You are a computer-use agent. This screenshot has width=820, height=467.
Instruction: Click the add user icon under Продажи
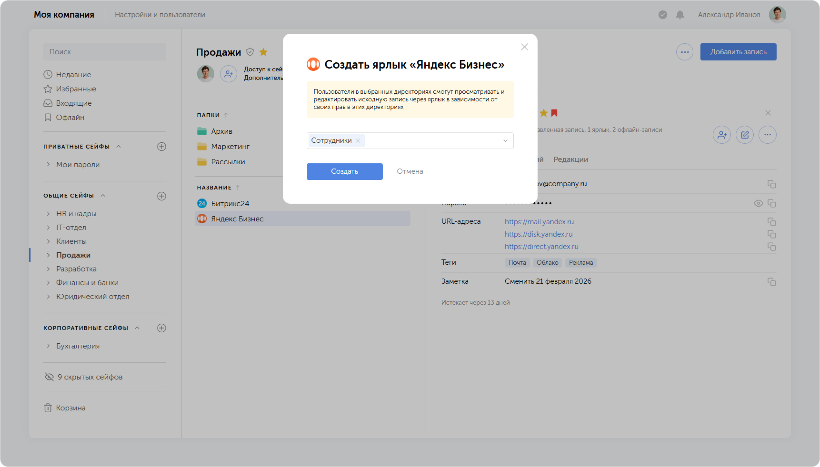pos(228,74)
